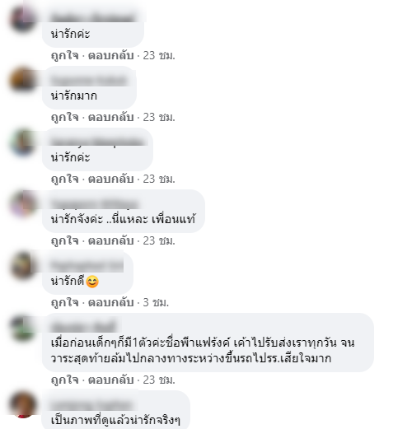The width and height of the screenshot is (407, 429).
Task: Open the avatar beside the น่ารักมาก comment
Action: pyautogui.click(x=23, y=80)
